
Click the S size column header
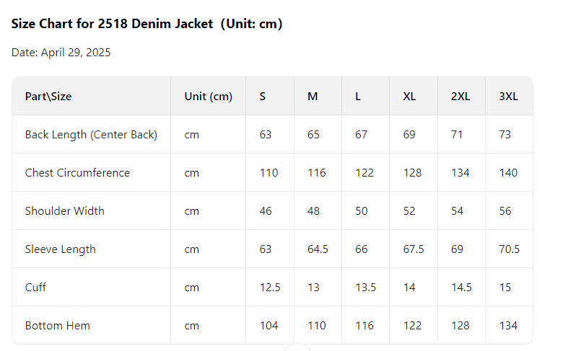[263, 97]
